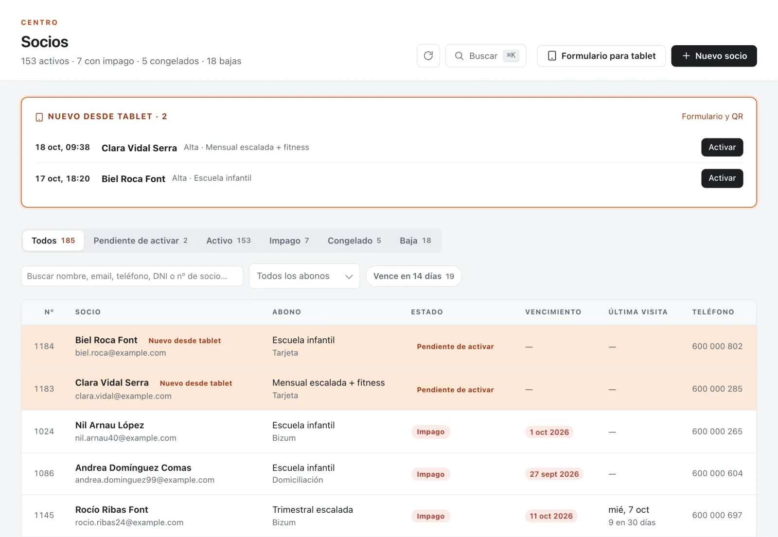Open the Buscar ⌘K search box

coord(486,56)
